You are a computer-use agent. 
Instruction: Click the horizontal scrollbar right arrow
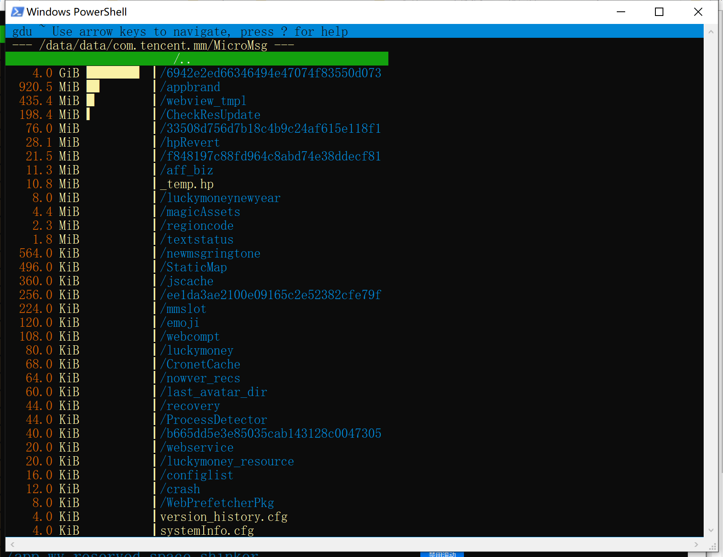696,544
